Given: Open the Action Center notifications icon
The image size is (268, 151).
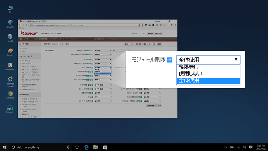Looking at the screenshot, I should [x=251, y=147].
